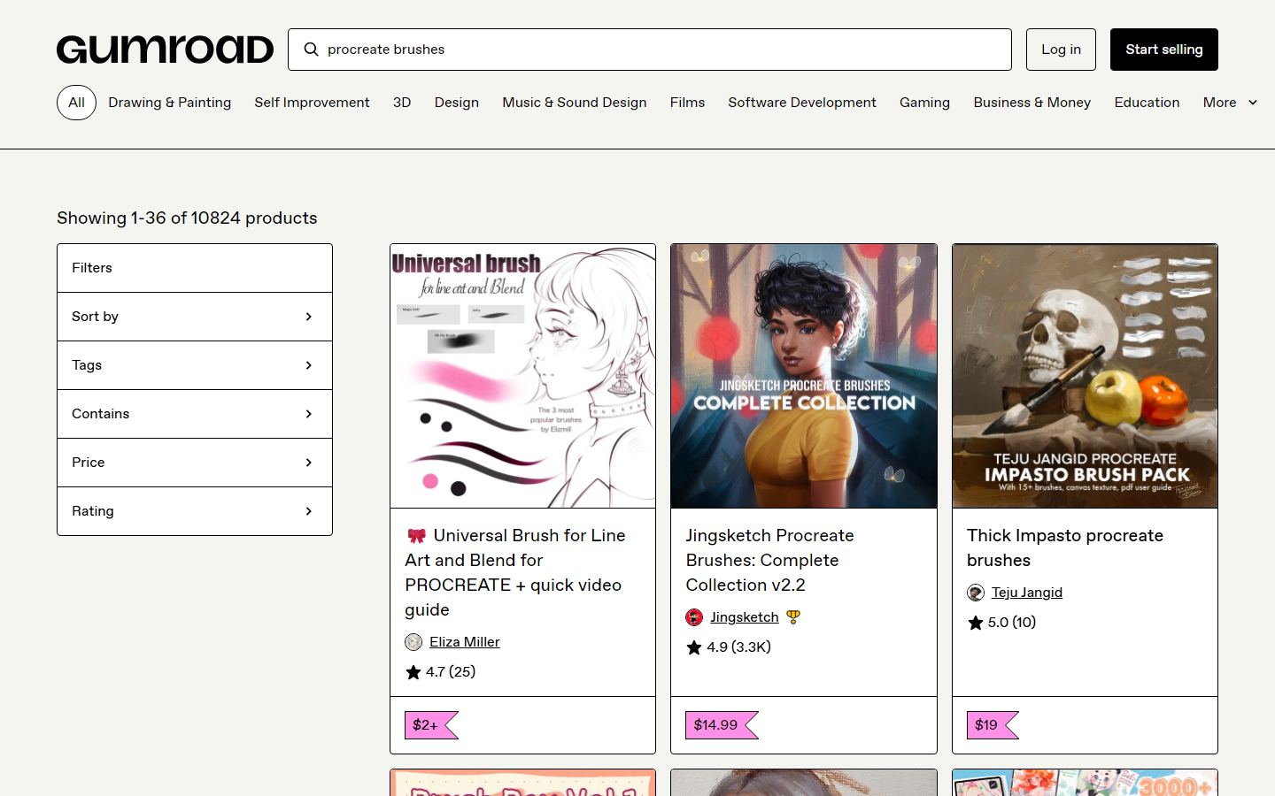Click Teju Jangid's avatar icon
The width and height of the screenshot is (1275, 796).
point(976,593)
